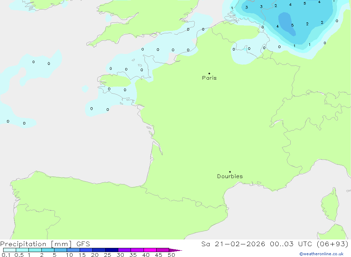The image size is (351, 257).
Task: Pick the 25–30 mm navy legend swatch
Action: 112,250
